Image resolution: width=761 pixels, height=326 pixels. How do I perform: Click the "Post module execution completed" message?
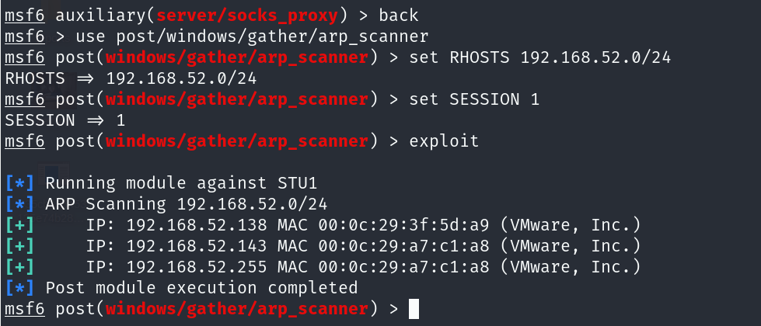point(201,288)
